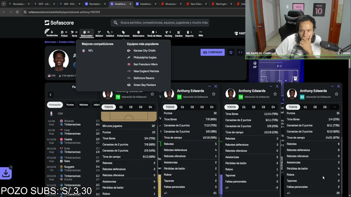Click Anthony Edwards profile photo
The height and width of the screenshot is (197, 351).
(58, 60)
